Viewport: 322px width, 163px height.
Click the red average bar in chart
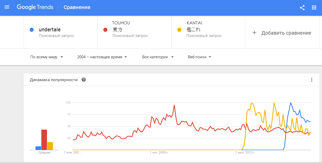click(44, 140)
